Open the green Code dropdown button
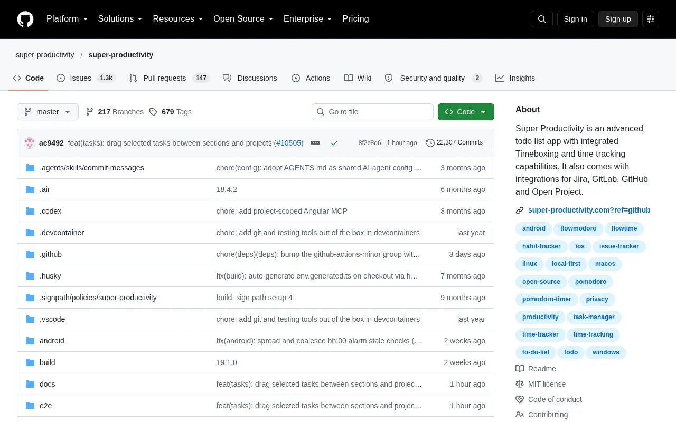The image size is (676, 422). (x=466, y=112)
